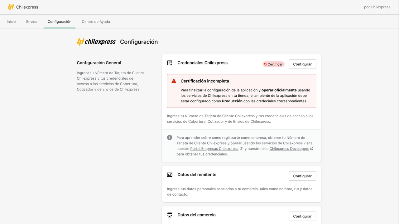399x224 pixels.
Task: Open the Centro de Ayuda tab
Action: tap(96, 21)
